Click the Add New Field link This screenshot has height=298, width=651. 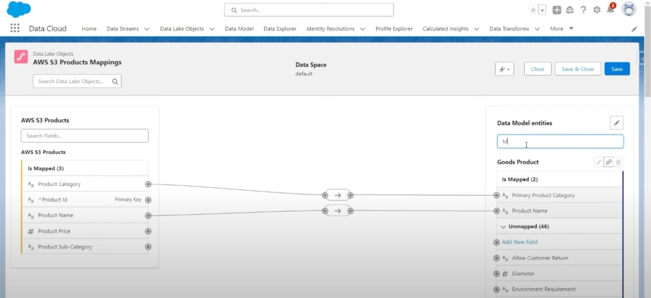520,242
